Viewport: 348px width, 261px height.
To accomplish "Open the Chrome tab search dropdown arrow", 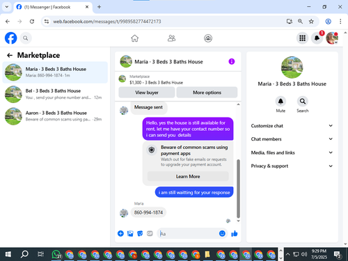I will (7, 7).
